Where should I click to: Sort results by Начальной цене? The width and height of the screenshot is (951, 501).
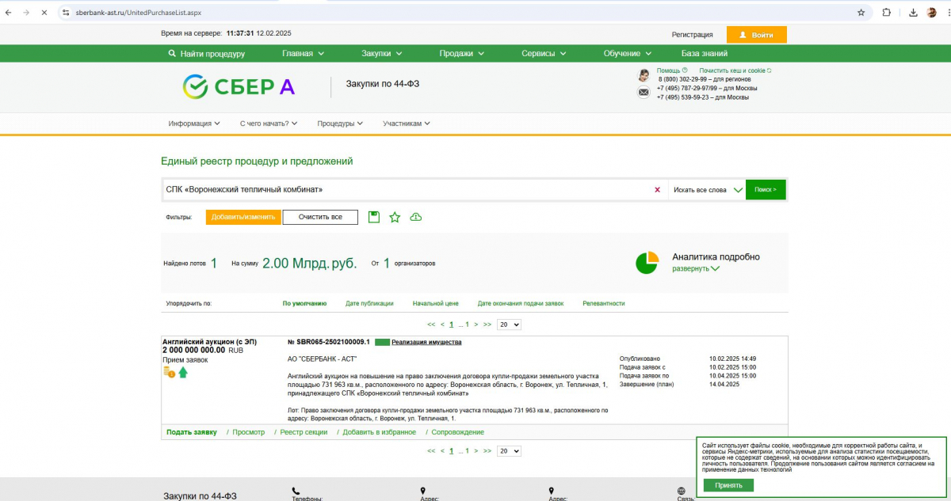pyautogui.click(x=436, y=303)
